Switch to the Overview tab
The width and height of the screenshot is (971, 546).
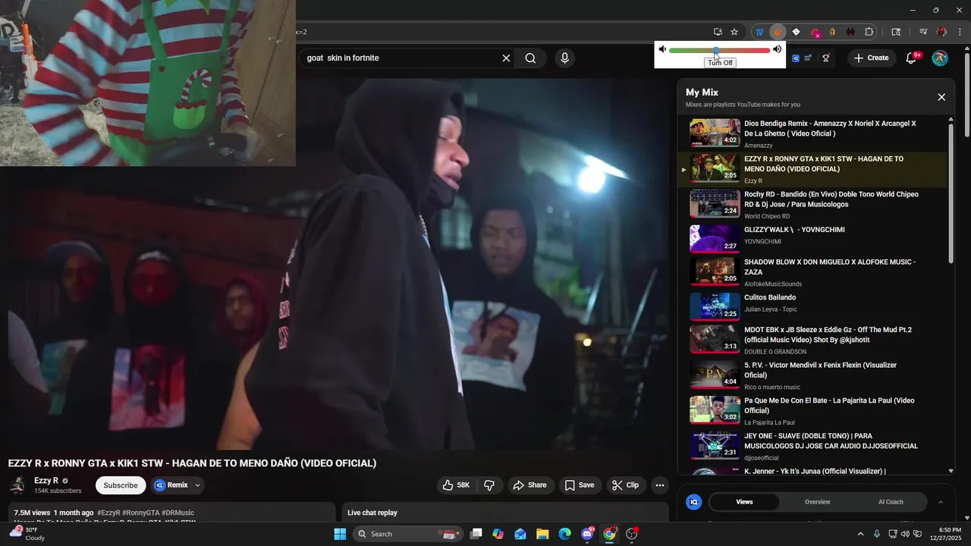pos(817,502)
